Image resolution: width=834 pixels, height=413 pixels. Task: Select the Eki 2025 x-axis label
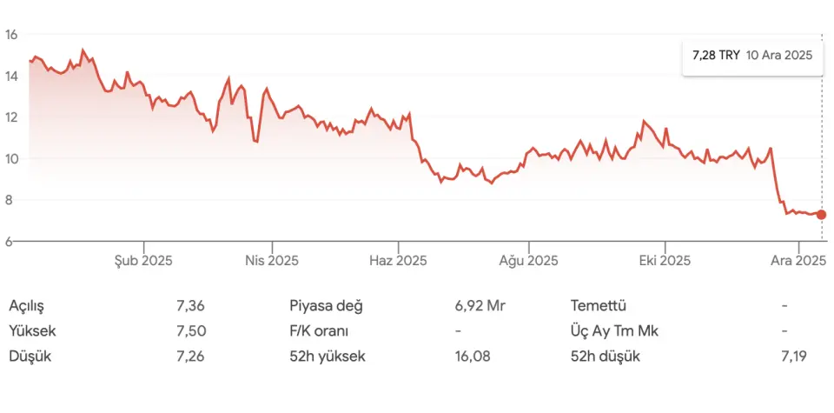665,260
